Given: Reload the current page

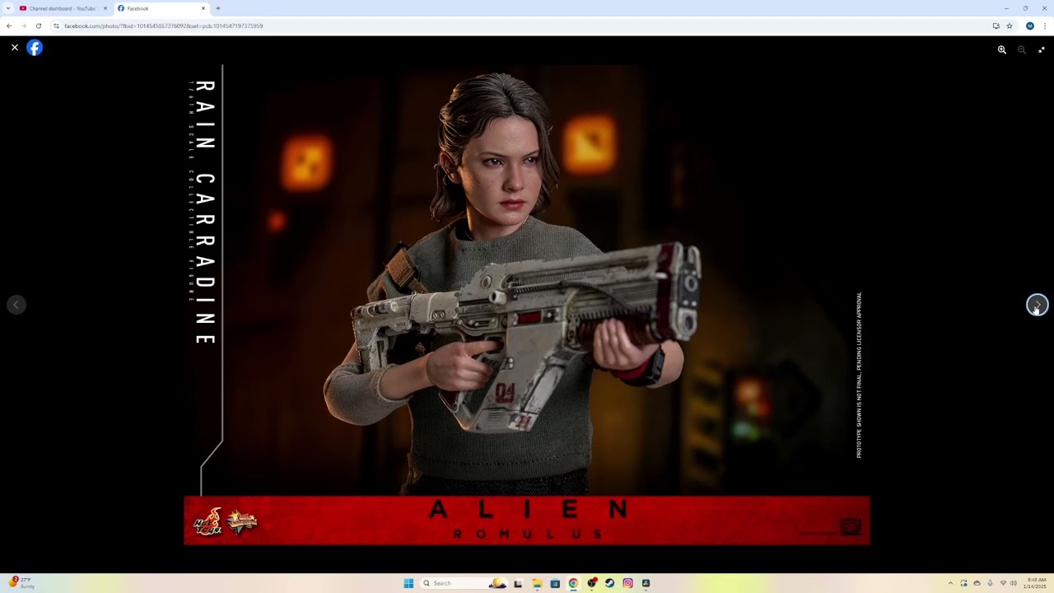Looking at the screenshot, I should coord(39,26).
